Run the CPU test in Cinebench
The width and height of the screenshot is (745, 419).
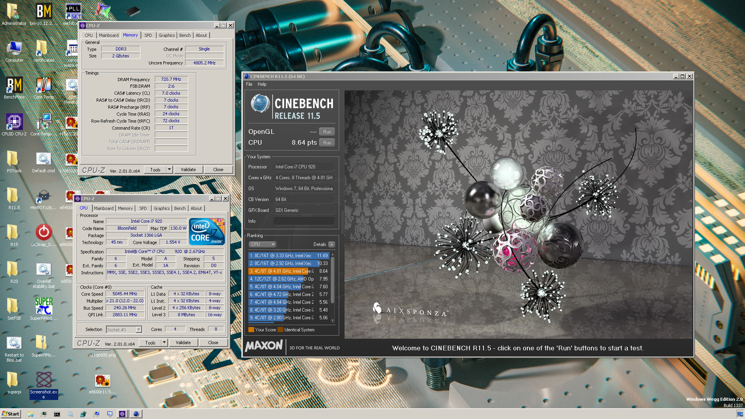(327, 143)
